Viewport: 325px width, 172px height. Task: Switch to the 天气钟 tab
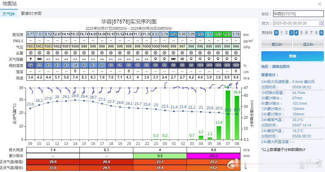[9, 14]
